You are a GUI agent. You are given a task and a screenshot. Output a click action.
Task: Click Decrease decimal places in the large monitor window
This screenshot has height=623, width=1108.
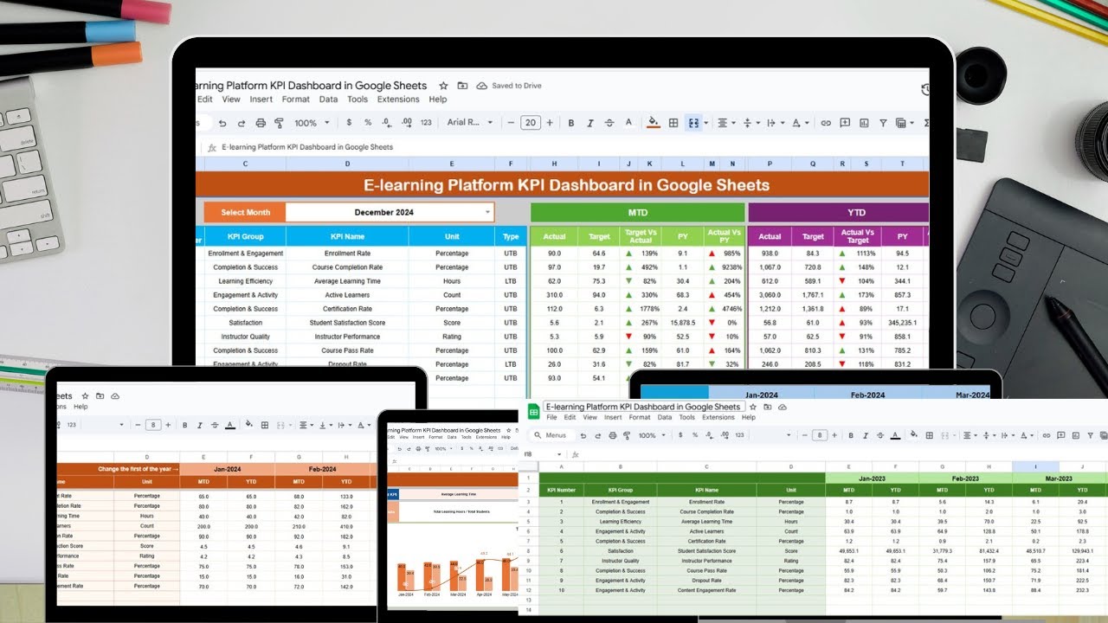pos(386,123)
